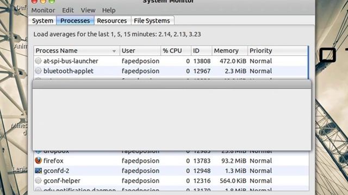Click process ID 12948
This screenshot has width=348, height=195.
pyautogui.click(x=202, y=171)
